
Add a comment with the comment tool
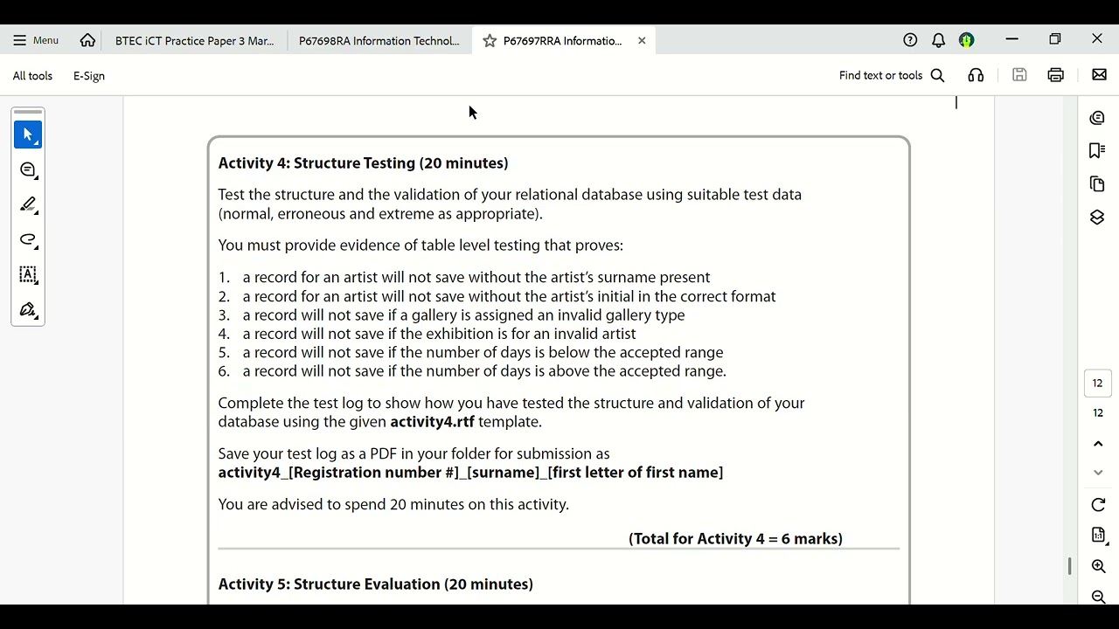click(x=28, y=169)
